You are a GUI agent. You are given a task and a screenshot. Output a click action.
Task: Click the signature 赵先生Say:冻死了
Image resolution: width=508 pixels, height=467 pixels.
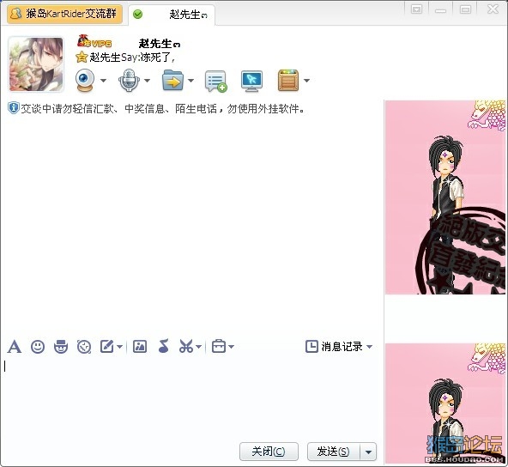[132, 58]
